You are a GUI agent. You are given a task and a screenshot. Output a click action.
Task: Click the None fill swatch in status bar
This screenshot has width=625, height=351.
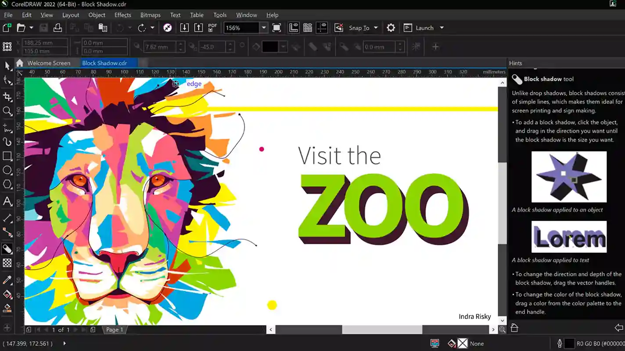(x=463, y=344)
